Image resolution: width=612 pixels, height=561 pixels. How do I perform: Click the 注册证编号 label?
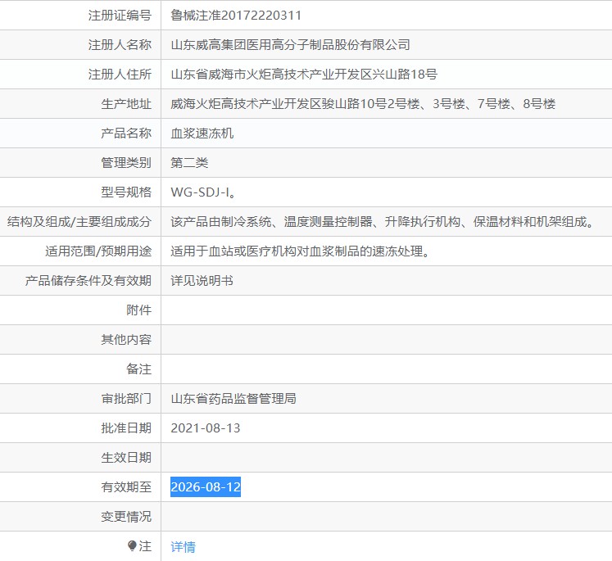coord(120,16)
